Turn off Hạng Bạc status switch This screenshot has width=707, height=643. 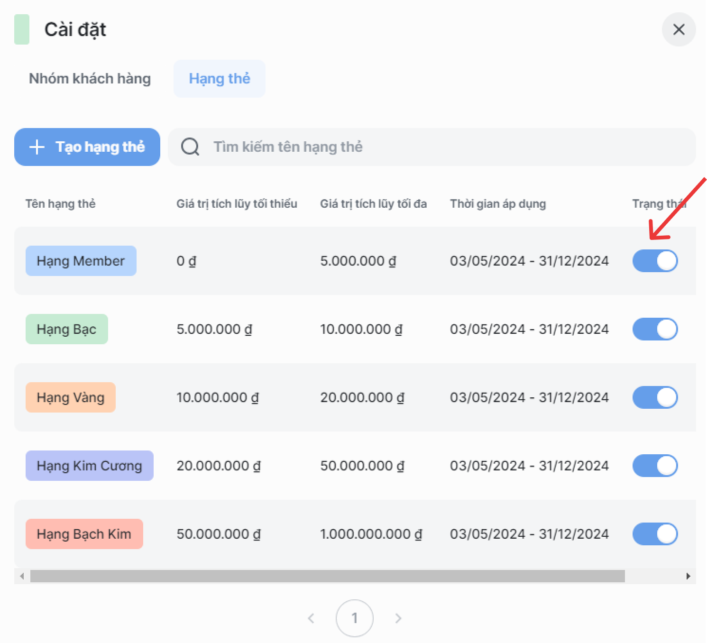655,329
